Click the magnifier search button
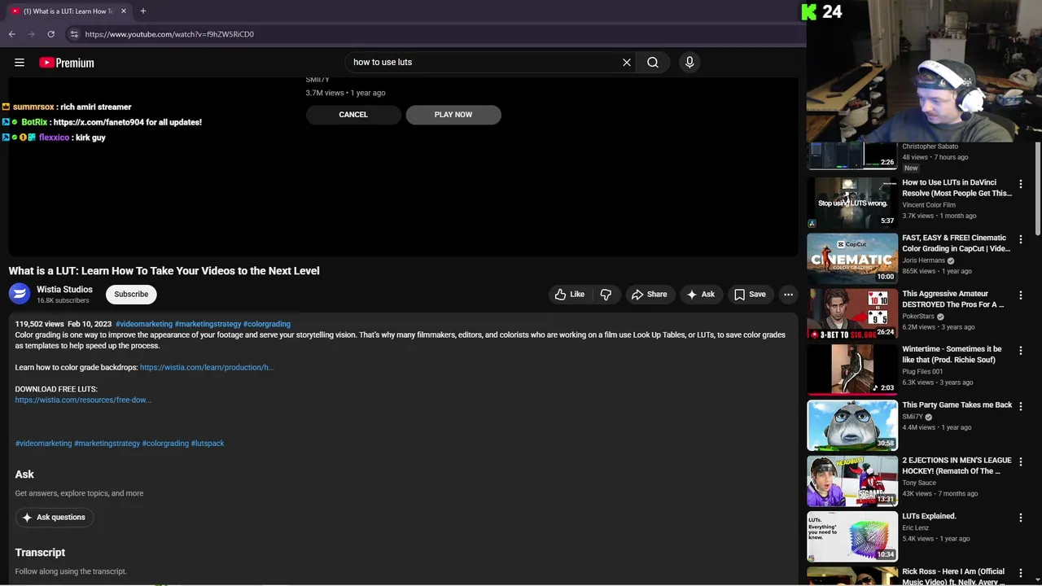This screenshot has height=586, width=1042. [653, 62]
